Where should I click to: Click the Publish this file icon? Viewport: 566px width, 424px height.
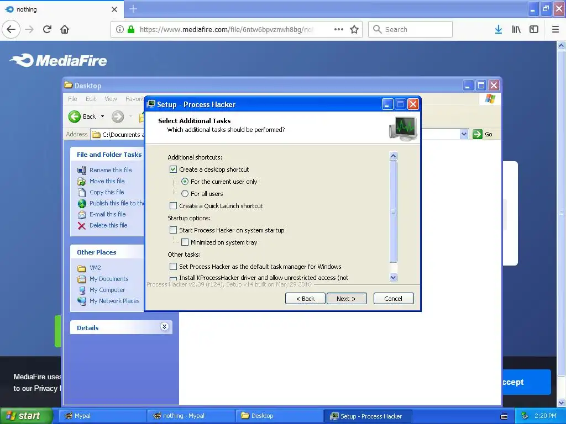82,203
